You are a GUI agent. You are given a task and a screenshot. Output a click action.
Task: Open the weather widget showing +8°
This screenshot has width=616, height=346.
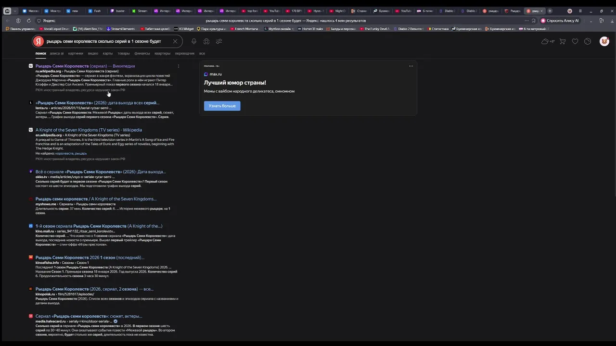click(548, 41)
